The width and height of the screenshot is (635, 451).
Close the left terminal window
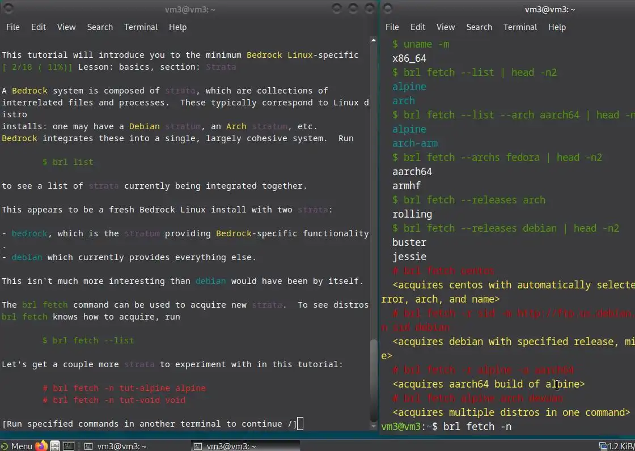click(x=370, y=8)
